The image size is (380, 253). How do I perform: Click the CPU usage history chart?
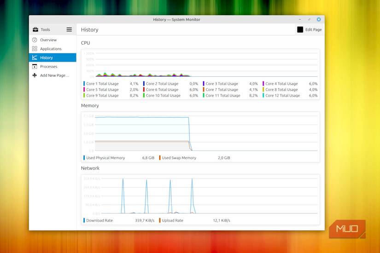[200, 65]
